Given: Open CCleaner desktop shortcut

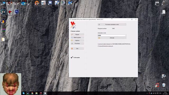Looking at the screenshot, I should coord(157,85).
